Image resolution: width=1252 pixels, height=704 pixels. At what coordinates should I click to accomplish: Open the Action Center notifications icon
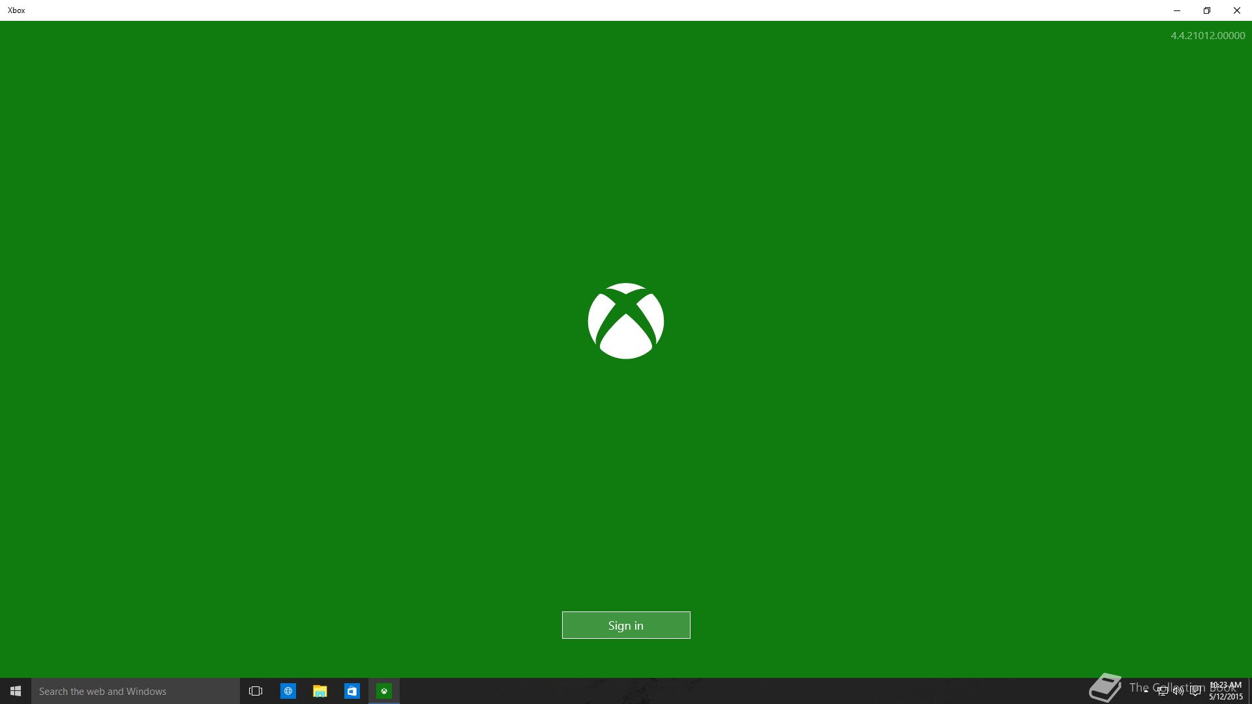[x=1195, y=691]
